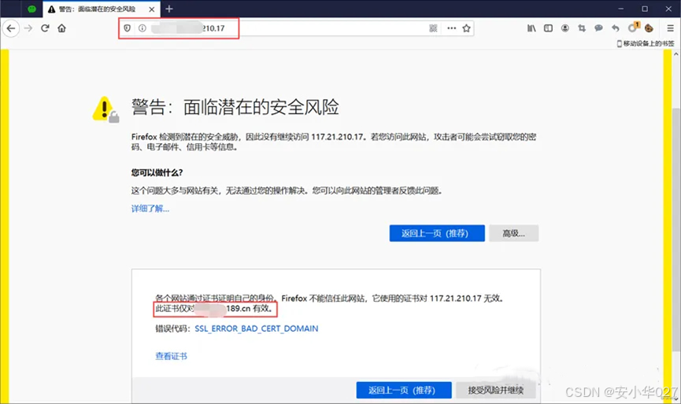This screenshot has height=404, width=681.
Task: Close the security warning tab
Action: [152, 9]
